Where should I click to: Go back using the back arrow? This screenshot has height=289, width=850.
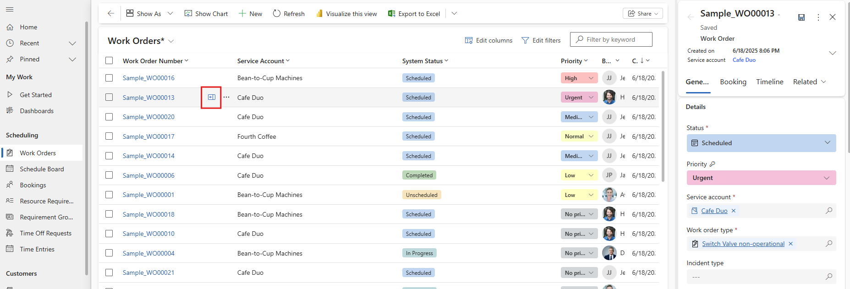(x=111, y=14)
